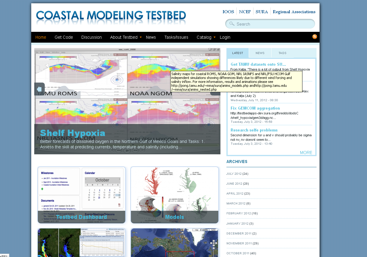Image resolution: width=367 pixels, height=257 pixels.
Task: Switch to the Latest tab
Action: point(238,53)
